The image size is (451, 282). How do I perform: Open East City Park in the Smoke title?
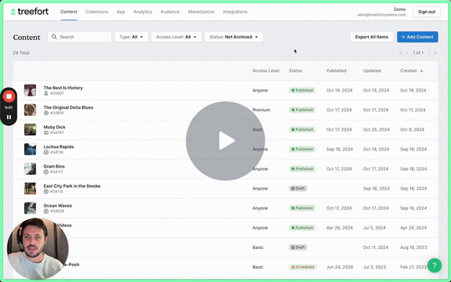72,186
